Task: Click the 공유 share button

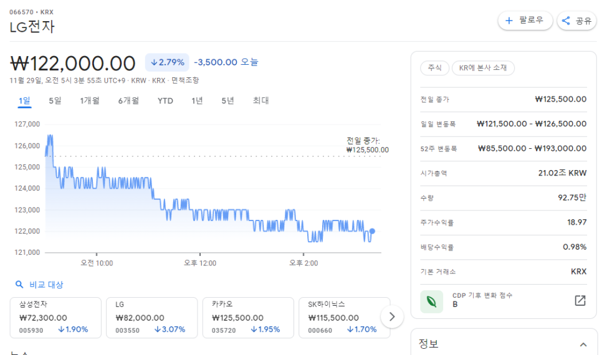Action: 576,21
